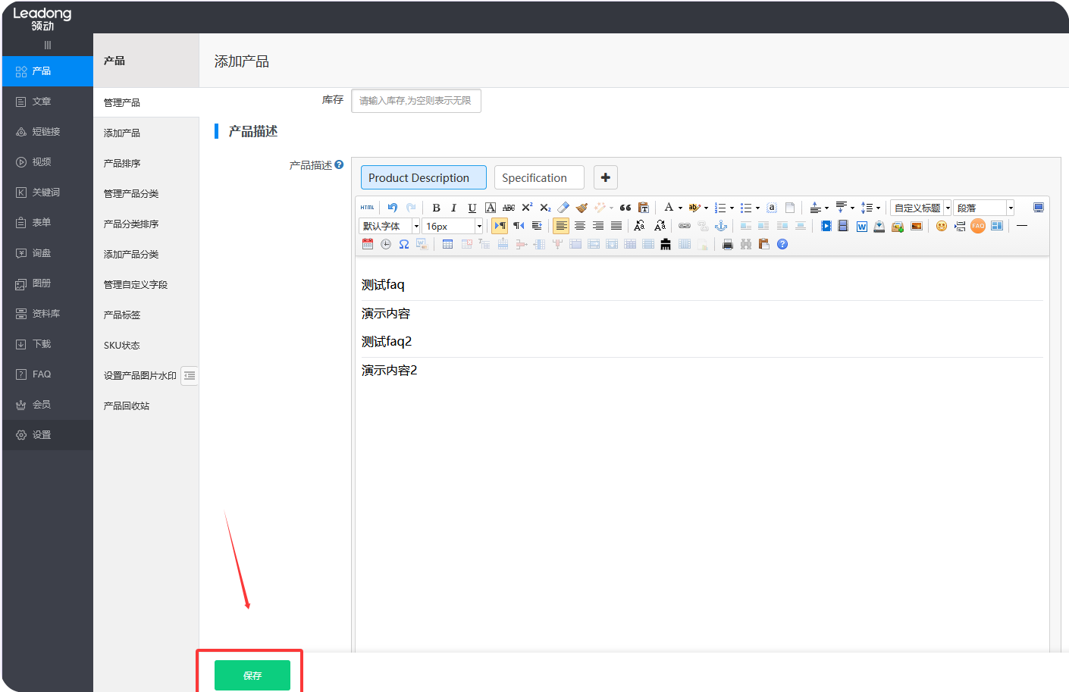Viewport: 1069px width, 692px height.
Task: Open 产品标签 in the submenu
Action: 122,315
